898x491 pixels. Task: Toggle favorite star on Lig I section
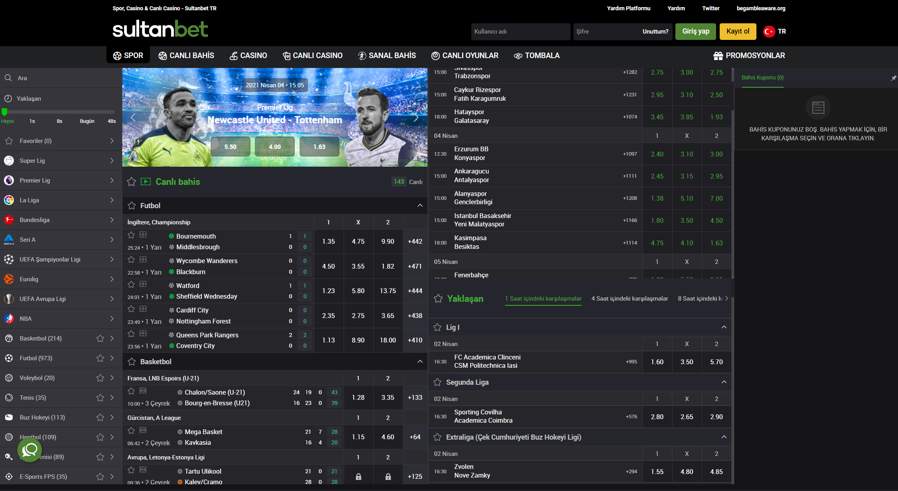tap(437, 327)
